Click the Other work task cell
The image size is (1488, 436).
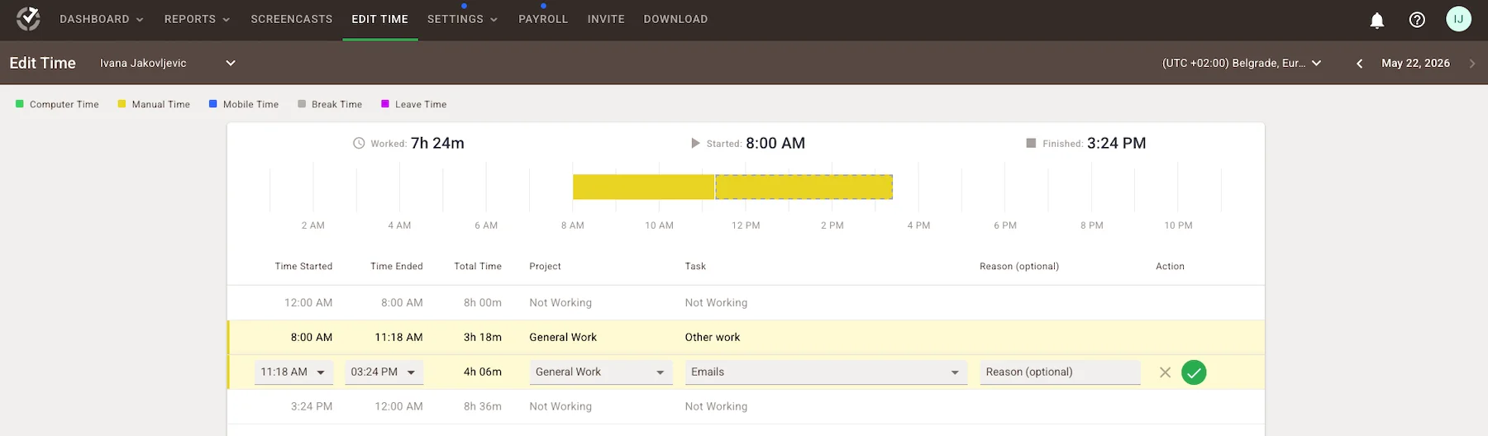click(x=713, y=338)
